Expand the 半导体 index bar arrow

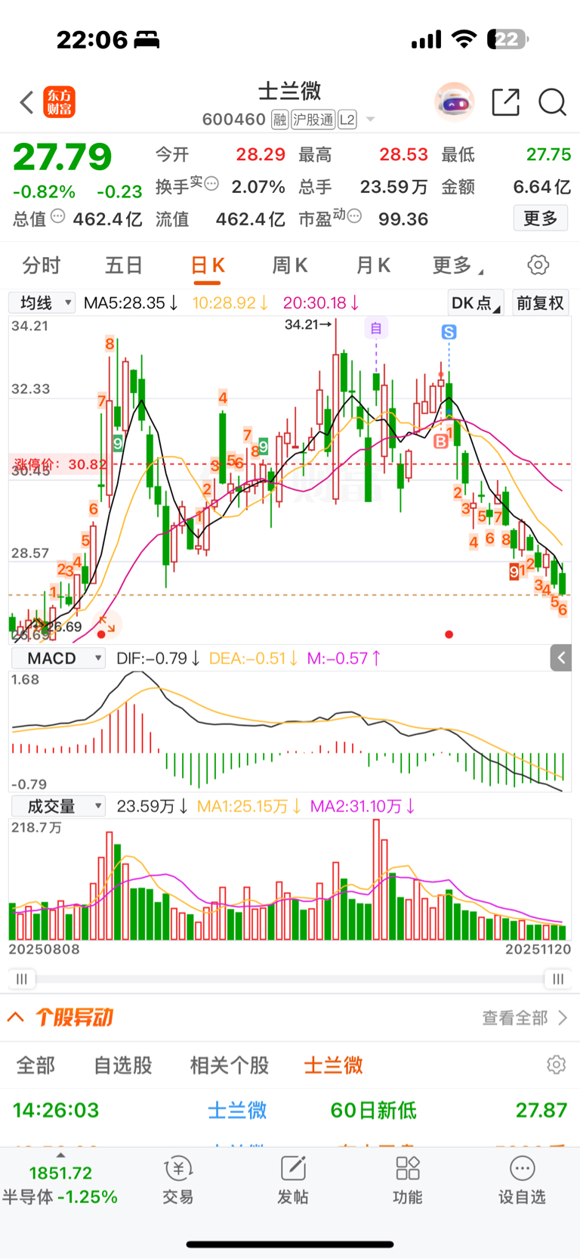point(60,1155)
